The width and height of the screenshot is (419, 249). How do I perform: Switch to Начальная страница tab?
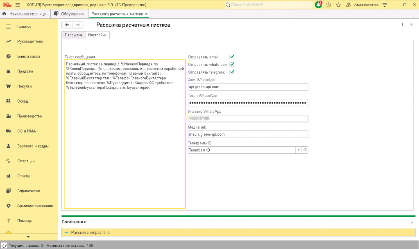coord(25,14)
